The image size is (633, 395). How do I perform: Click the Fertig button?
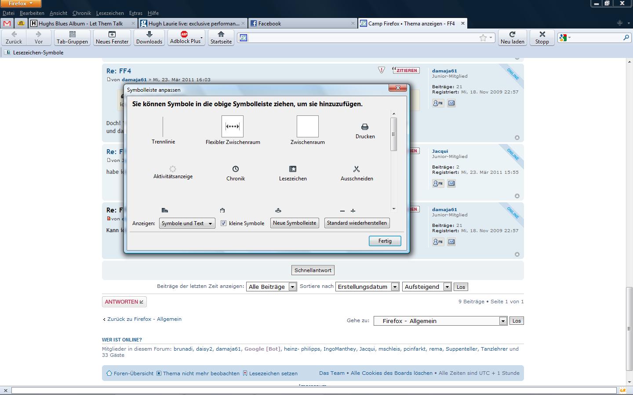click(385, 241)
